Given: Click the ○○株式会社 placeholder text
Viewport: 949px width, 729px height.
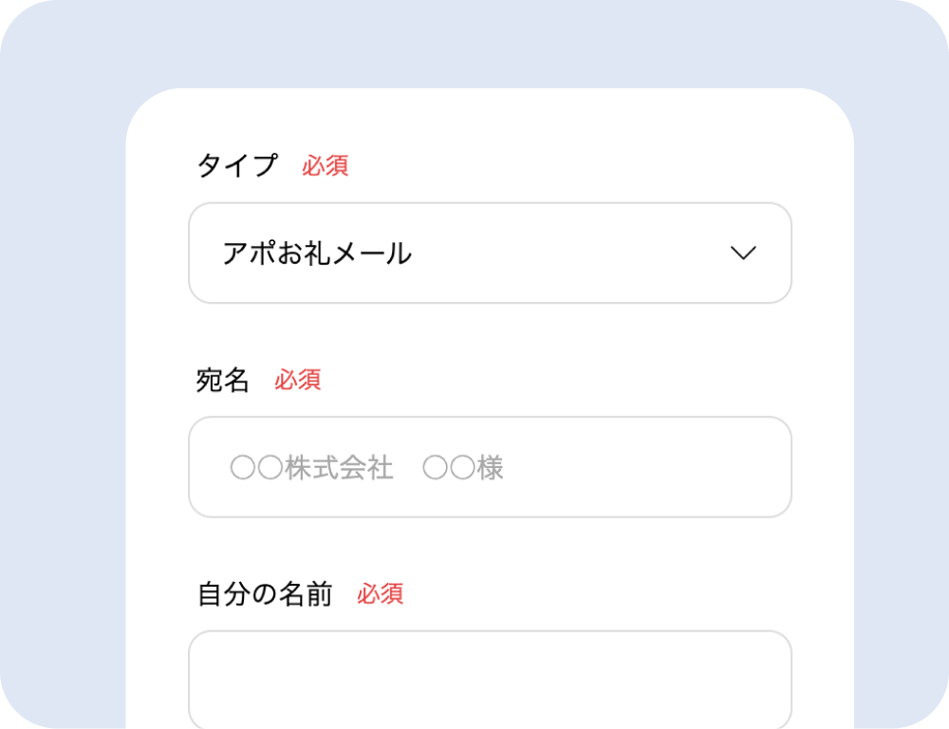Looking at the screenshot, I should pos(311,468).
